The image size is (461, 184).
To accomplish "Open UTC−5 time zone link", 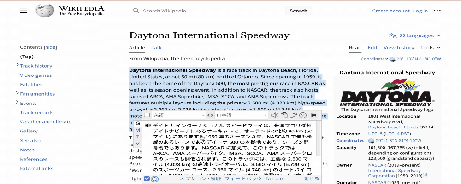I will pyautogui.click(x=374, y=134).
